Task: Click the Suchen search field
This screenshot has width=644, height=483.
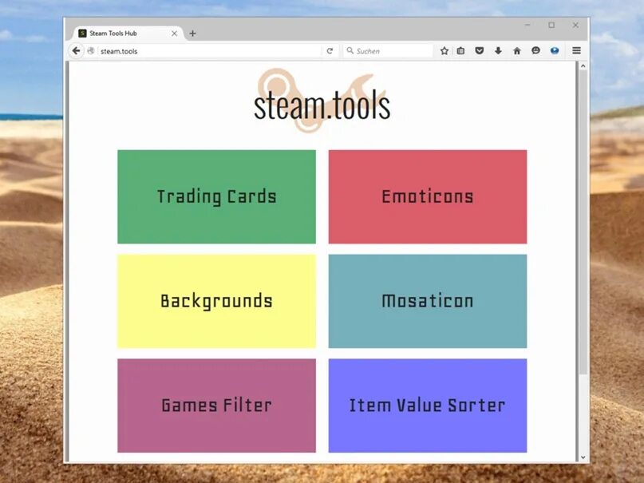Action: pyautogui.click(x=388, y=51)
